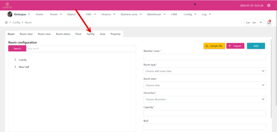Click the notification bell icon

[269, 22]
